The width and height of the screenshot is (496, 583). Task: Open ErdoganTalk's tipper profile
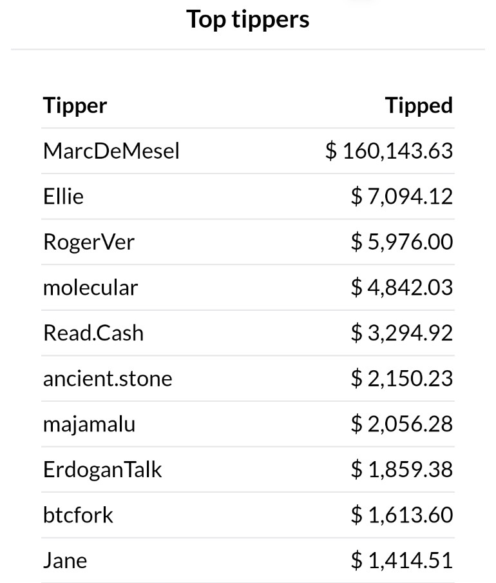point(102,470)
